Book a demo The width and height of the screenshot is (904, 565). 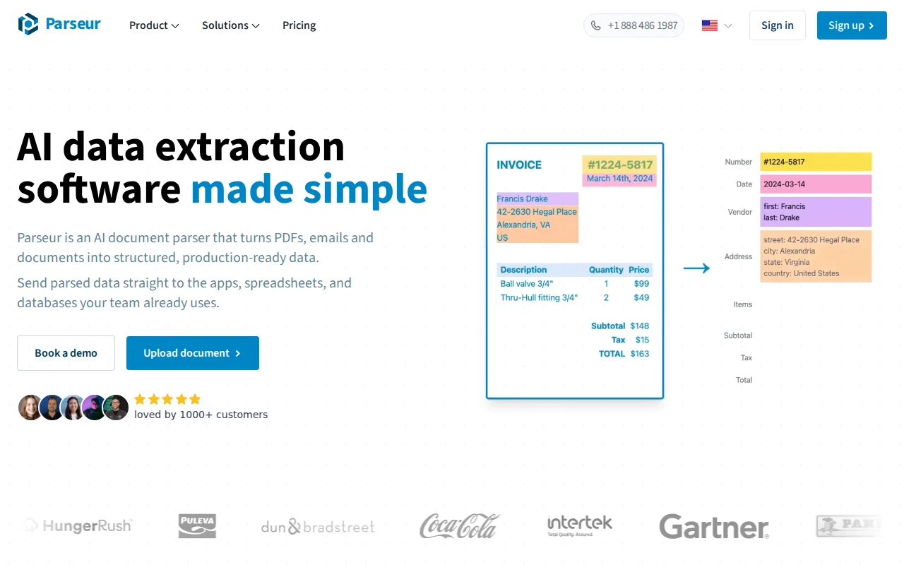pos(66,353)
